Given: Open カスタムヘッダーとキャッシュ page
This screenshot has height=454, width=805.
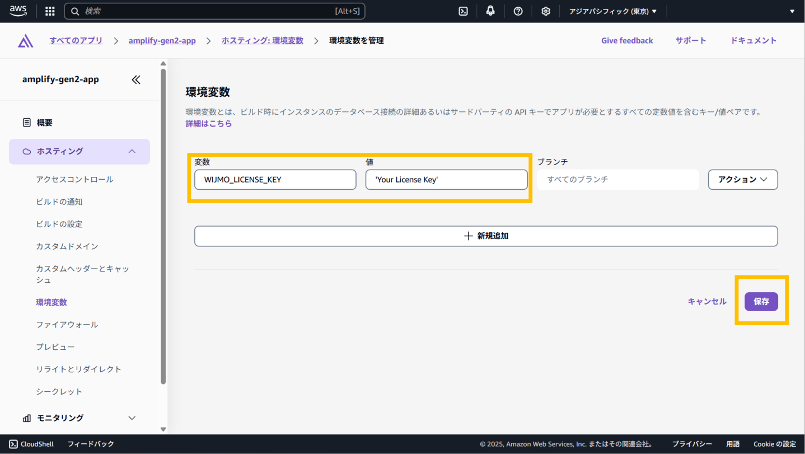Looking at the screenshot, I should [83, 274].
